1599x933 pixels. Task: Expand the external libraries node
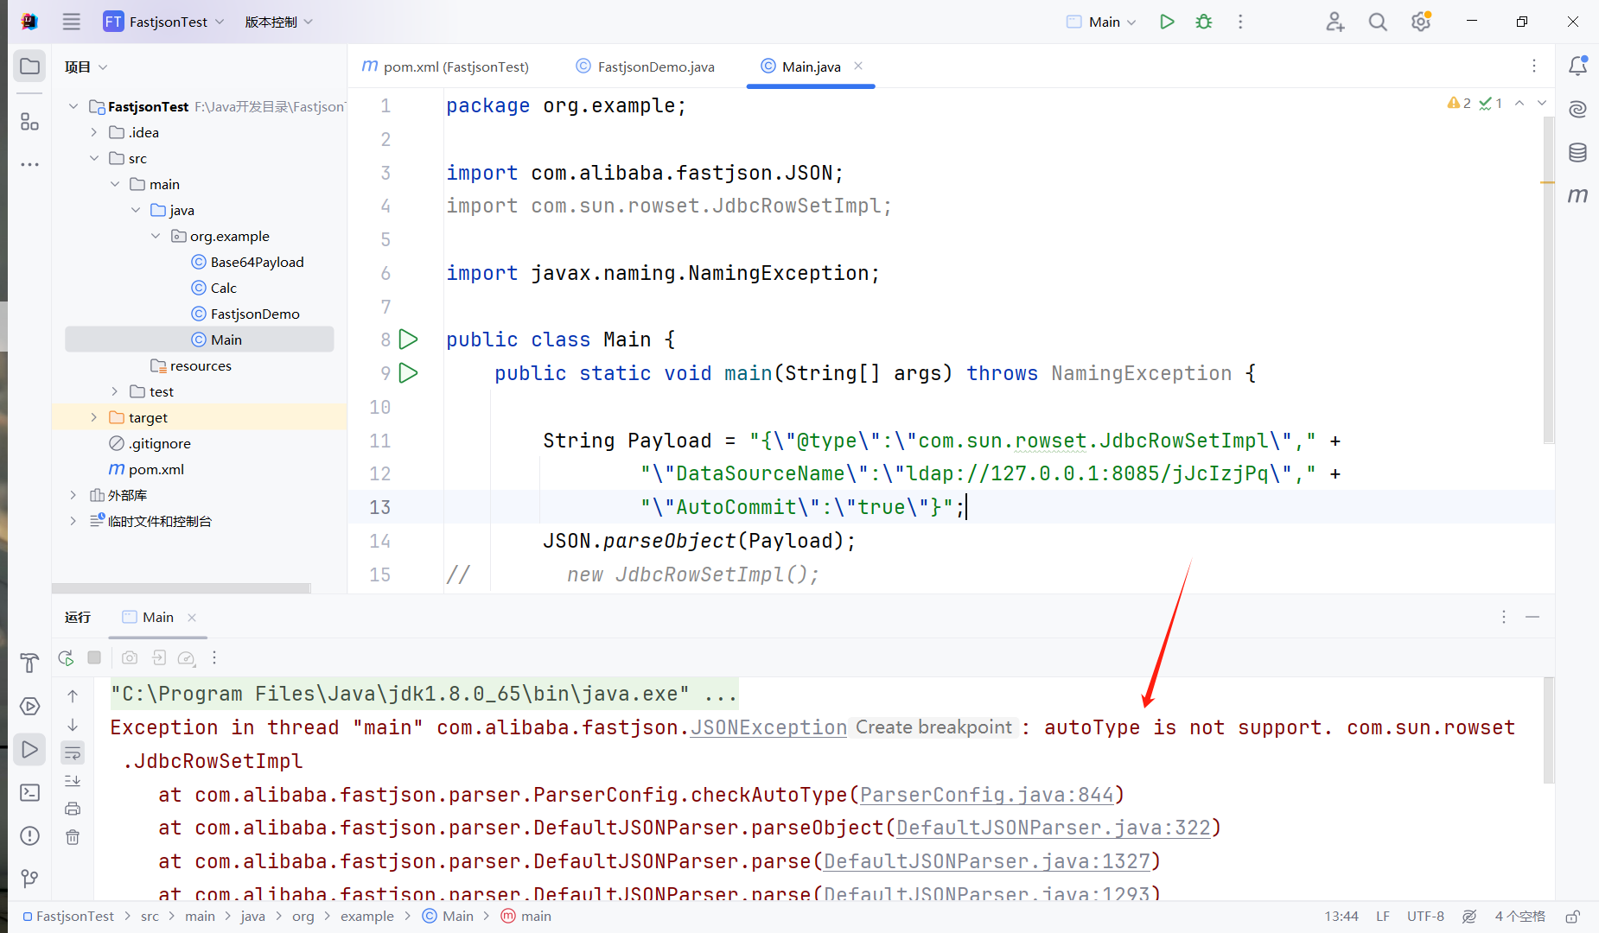[73, 495]
